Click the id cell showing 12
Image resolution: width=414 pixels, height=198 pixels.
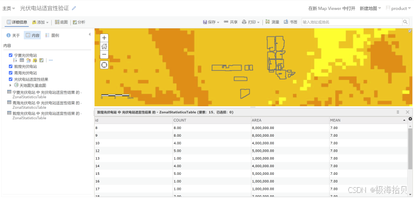click(x=134, y=151)
